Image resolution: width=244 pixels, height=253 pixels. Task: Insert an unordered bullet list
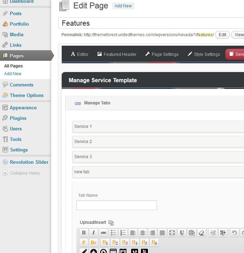[113, 233]
